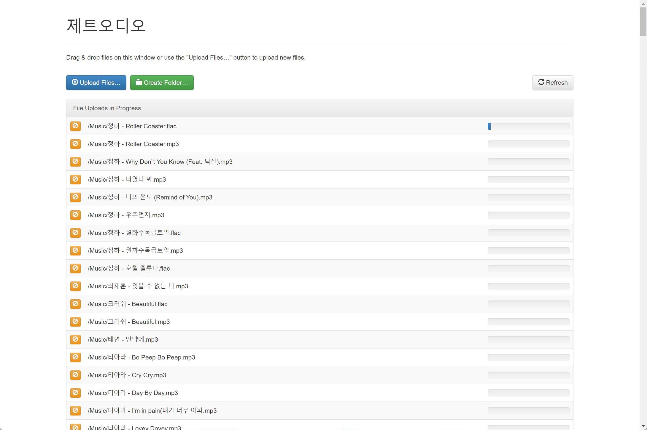Screen dimensions: 647x430
Task: Refresh the file listing
Action: pos(552,83)
